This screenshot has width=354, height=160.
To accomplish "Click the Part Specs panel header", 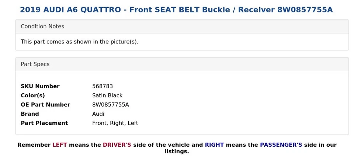I will coord(35,64).
